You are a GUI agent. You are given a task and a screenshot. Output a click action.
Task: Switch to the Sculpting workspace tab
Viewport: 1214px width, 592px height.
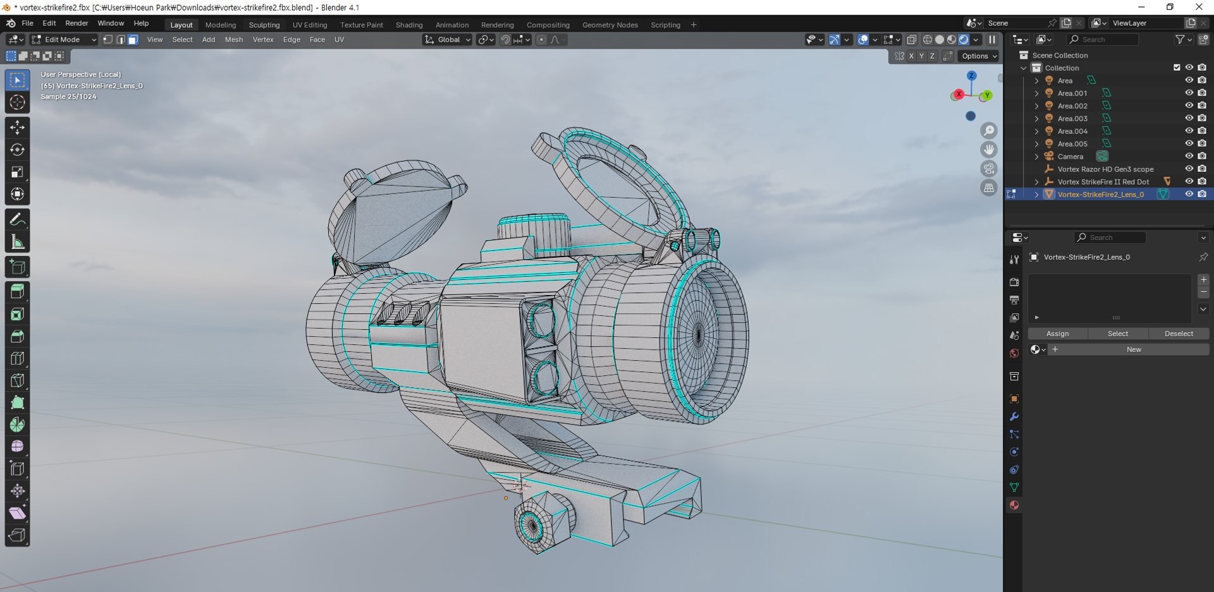click(264, 25)
